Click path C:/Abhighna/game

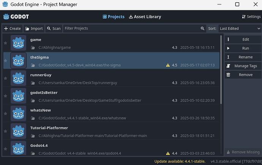click(x=55, y=48)
